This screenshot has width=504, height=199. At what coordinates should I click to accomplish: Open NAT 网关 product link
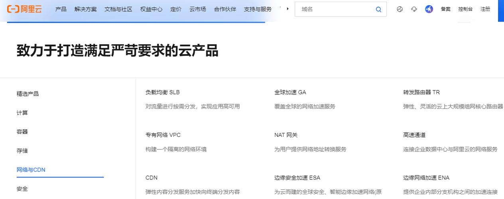click(x=286, y=135)
